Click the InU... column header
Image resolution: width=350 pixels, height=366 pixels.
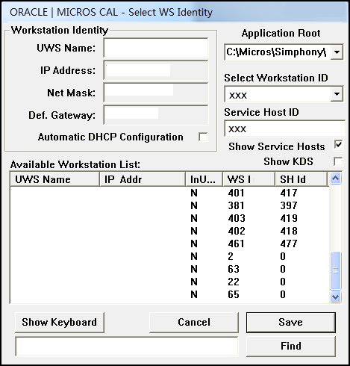[204, 179]
